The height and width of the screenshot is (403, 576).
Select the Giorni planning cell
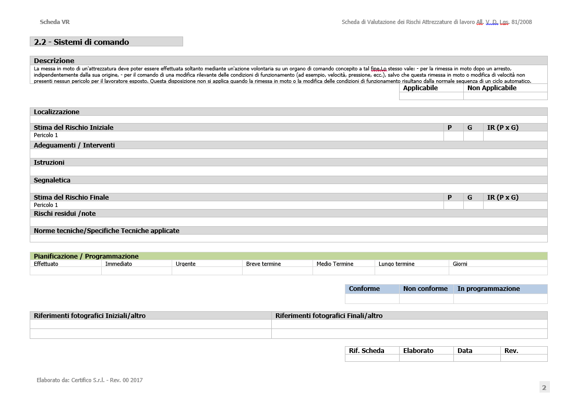pyautogui.click(x=498, y=271)
